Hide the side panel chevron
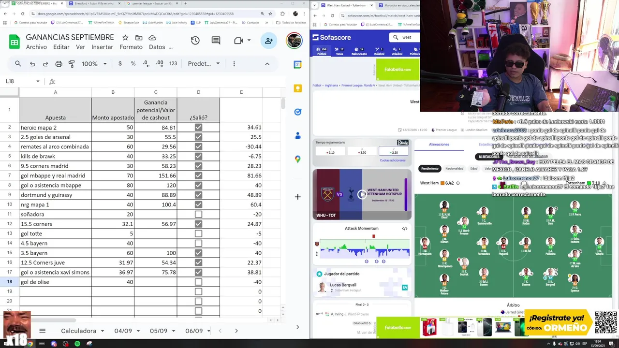619x348 pixels. tap(297, 327)
